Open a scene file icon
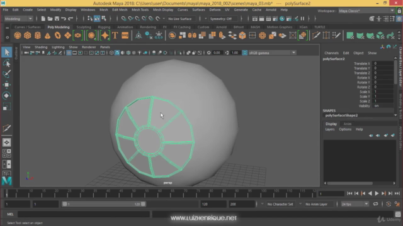 50,19
